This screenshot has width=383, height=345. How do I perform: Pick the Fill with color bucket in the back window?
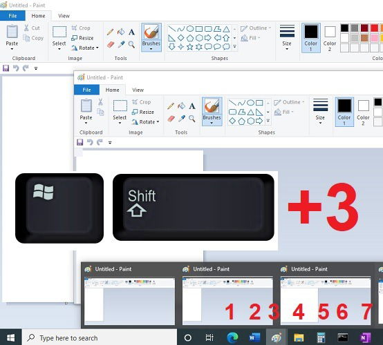[x=121, y=32]
